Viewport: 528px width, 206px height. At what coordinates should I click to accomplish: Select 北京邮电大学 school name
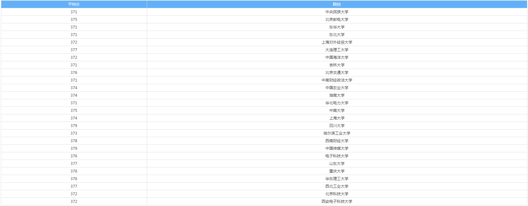(337, 20)
